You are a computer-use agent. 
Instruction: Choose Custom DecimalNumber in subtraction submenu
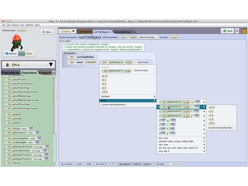pos(221,128)
